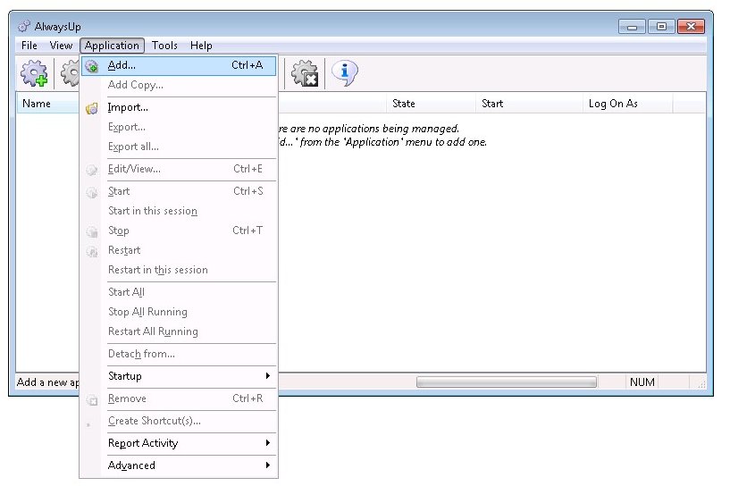Click the Add application gear toolbar icon
The height and width of the screenshot is (503, 730).
point(34,73)
